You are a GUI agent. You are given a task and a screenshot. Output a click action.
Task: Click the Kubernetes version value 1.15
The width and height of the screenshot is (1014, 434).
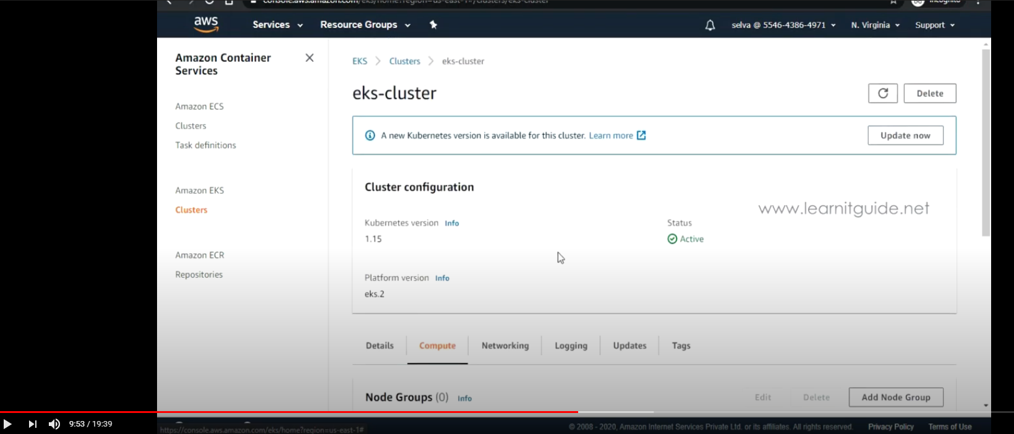373,239
